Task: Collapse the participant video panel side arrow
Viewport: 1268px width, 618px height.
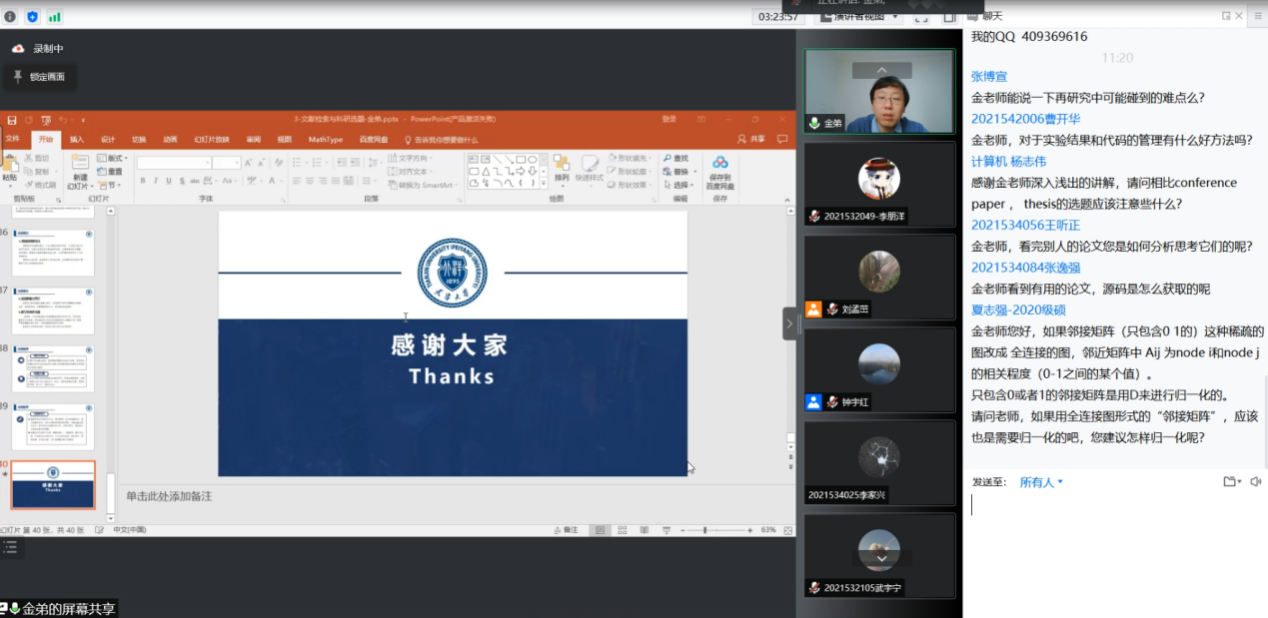Action: (x=789, y=323)
